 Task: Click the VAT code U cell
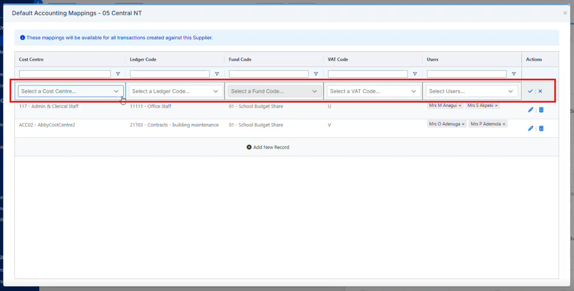coord(329,106)
